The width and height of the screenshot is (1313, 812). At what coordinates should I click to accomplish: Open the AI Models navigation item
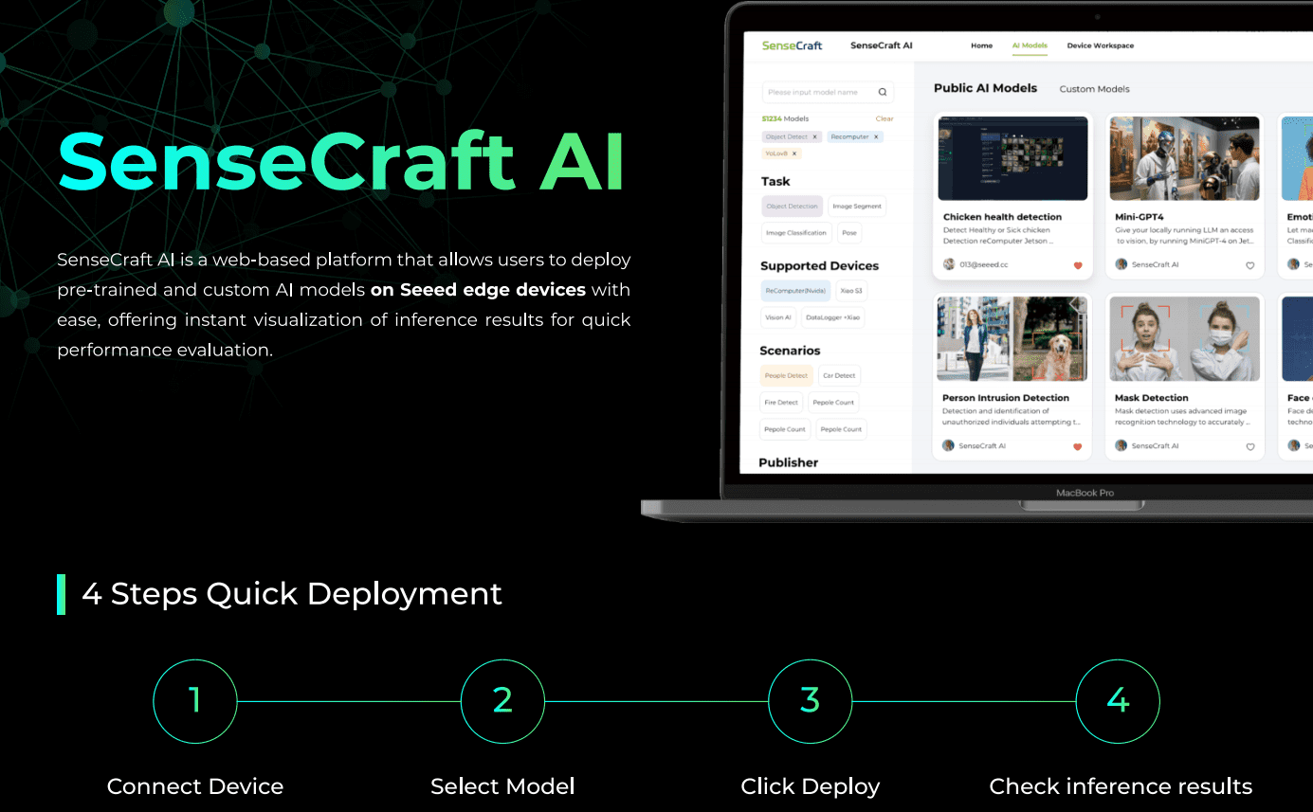(1030, 45)
